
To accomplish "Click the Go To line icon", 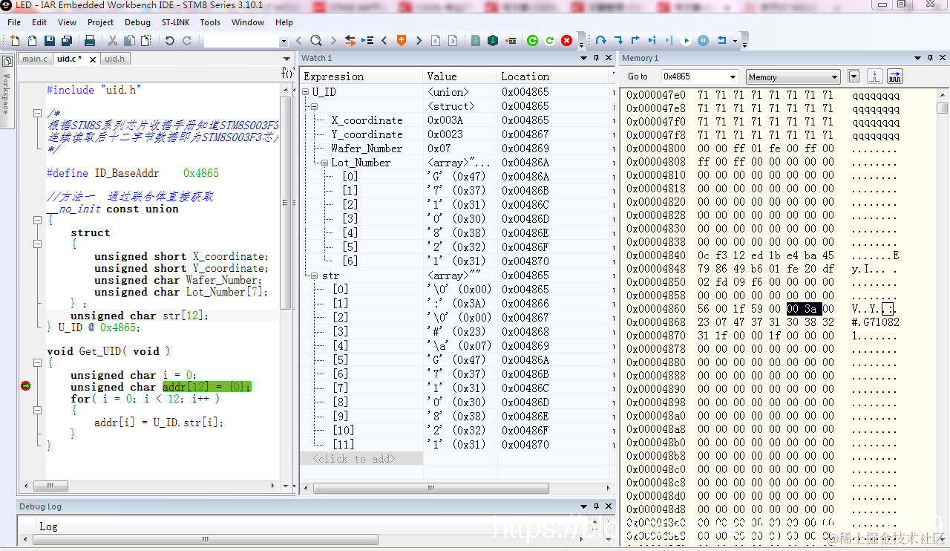I will click(367, 41).
